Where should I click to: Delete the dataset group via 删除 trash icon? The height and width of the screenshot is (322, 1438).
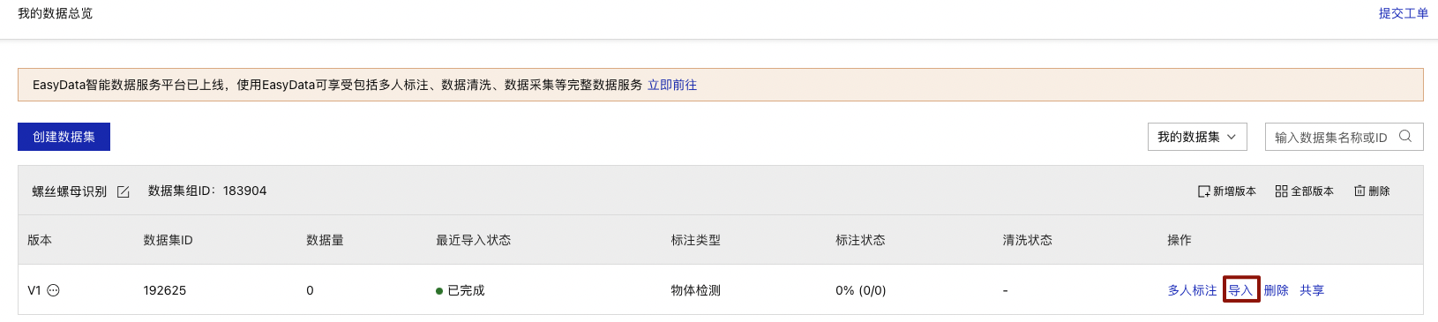pos(1372,191)
